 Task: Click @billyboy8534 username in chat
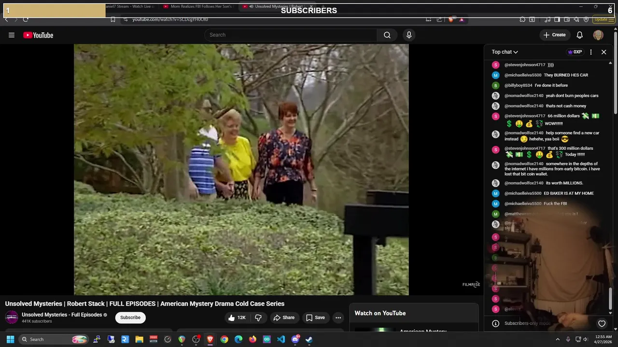pyautogui.click(x=518, y=85)
